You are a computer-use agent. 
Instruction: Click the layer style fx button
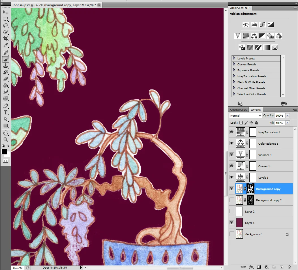pos(251,267)
